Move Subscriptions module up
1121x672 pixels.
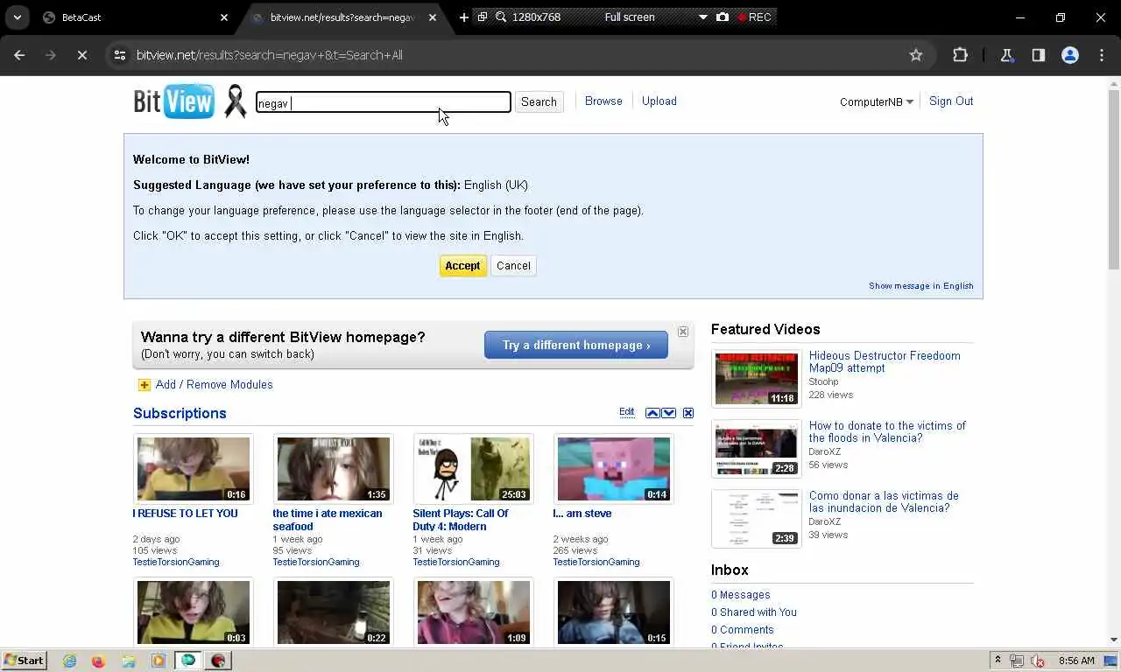pos(652,413)
